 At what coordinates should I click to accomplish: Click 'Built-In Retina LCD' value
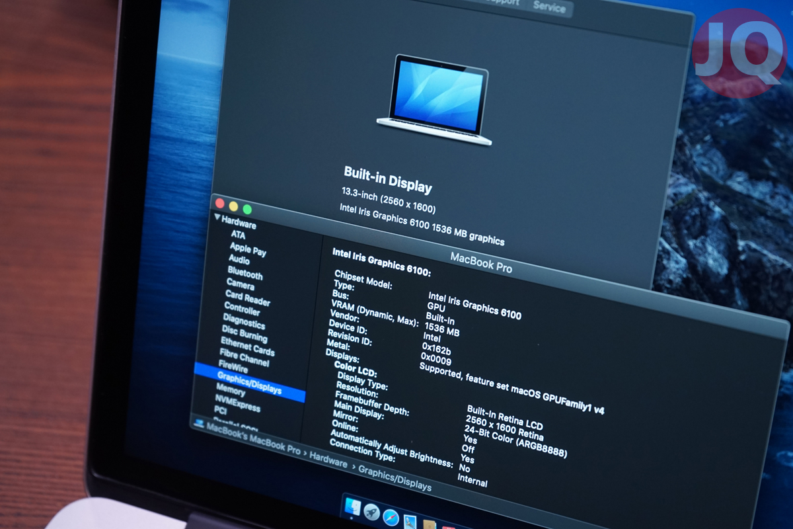click(506, 418)
